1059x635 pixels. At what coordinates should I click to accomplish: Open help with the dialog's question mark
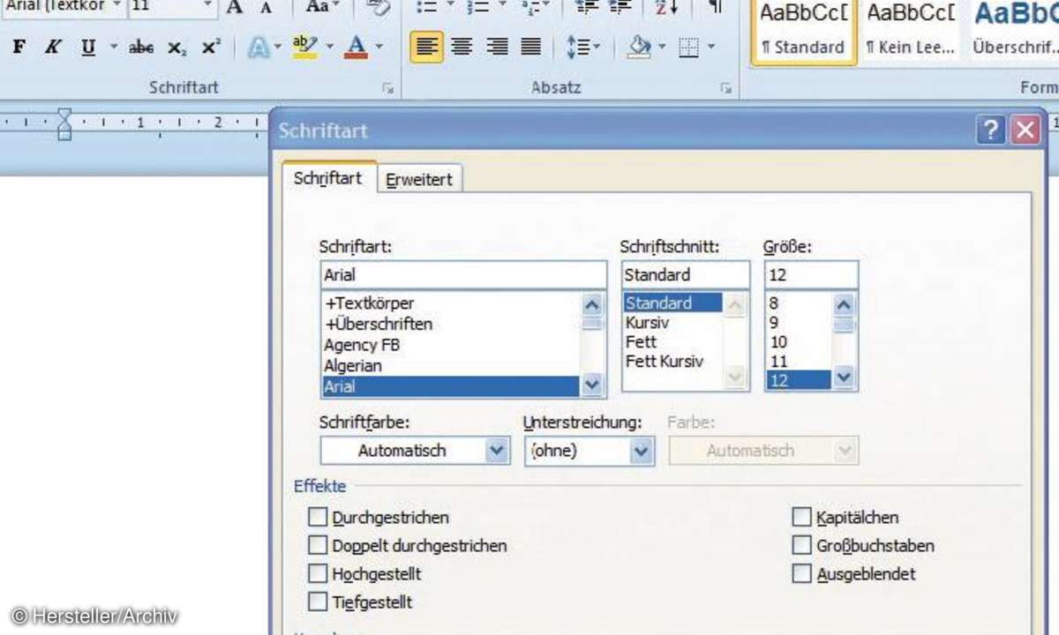[990, 131]
